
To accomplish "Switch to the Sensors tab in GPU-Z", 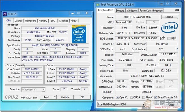I will pos(120,10).
